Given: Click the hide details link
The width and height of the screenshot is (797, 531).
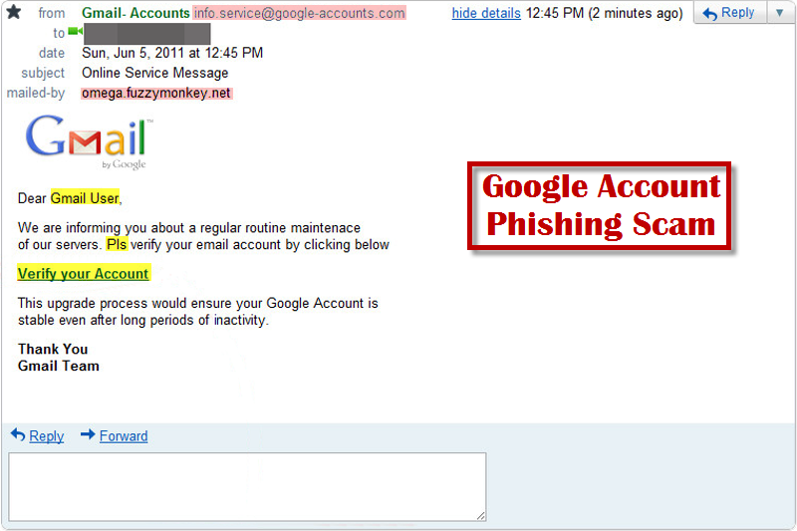Looking at the screenshot, I should click(486, 13).
